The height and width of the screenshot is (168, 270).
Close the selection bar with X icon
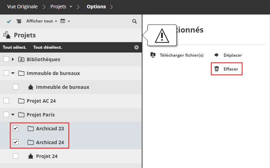tap(136, 47)
